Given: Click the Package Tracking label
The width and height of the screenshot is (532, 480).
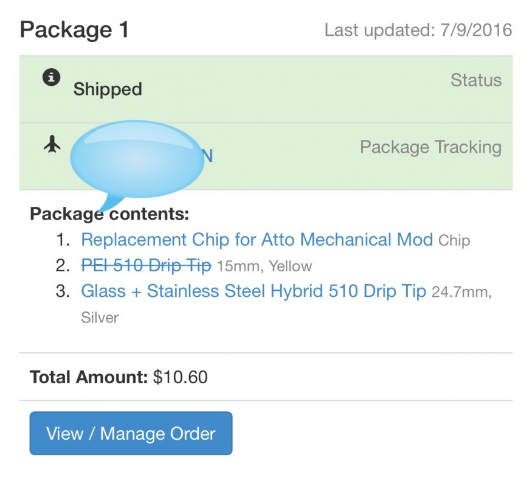Looking at the screenshot, I should click(430, 147).
